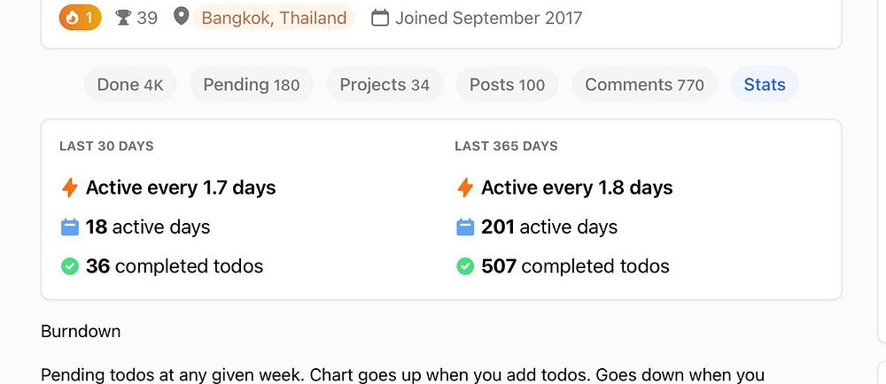The width and height of the screenshot is (886, 384).
Task: Switch to the Pending 180 tab
Action: click(252, 85)
